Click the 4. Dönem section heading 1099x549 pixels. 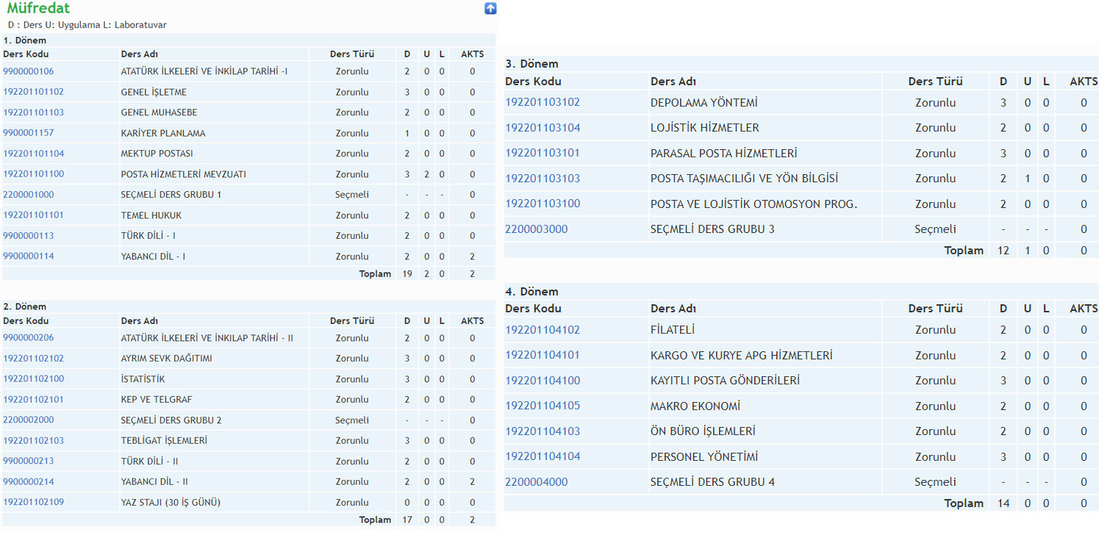[531, 292]
